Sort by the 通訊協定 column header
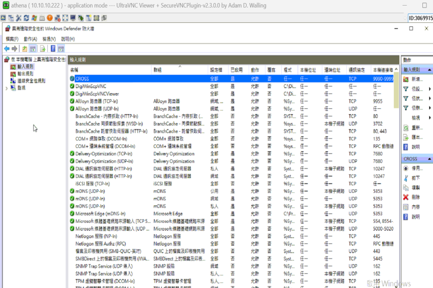 358,70
